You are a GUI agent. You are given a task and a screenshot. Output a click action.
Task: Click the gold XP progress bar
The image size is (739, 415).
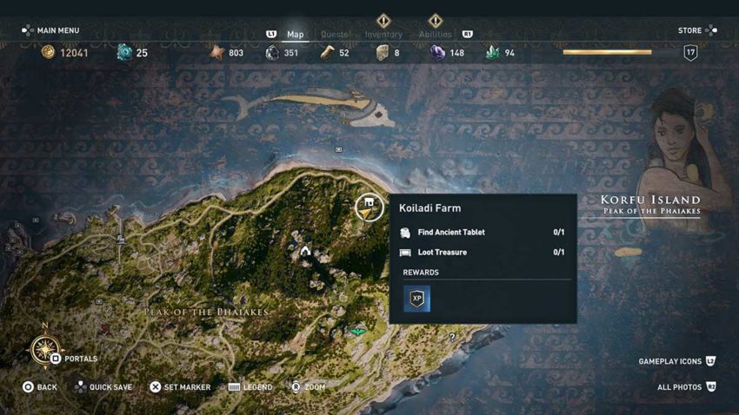tap(607, 52)
